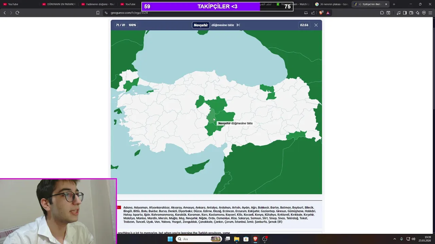Click the Windows search box Ara

pyautogui.click(x=199, y=239)
